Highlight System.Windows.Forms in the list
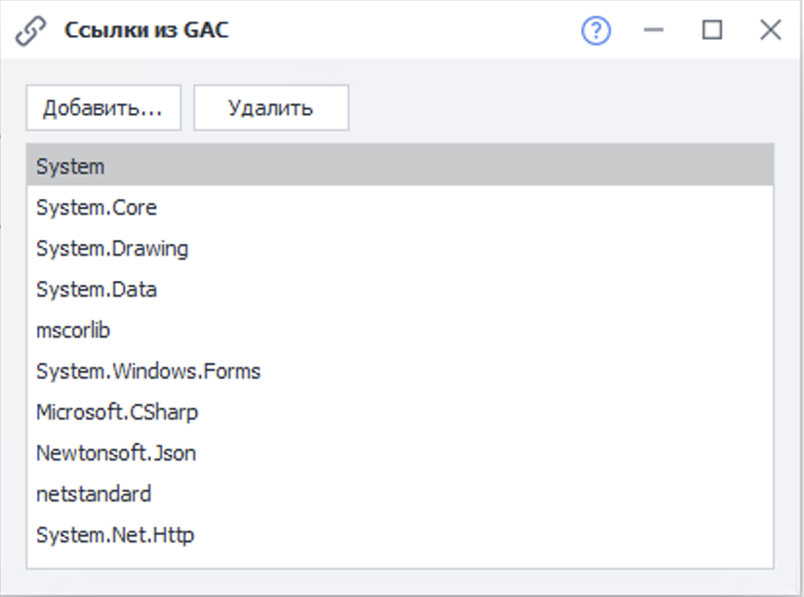This screenshot has width=804, height=597. [x=147, y=372]
